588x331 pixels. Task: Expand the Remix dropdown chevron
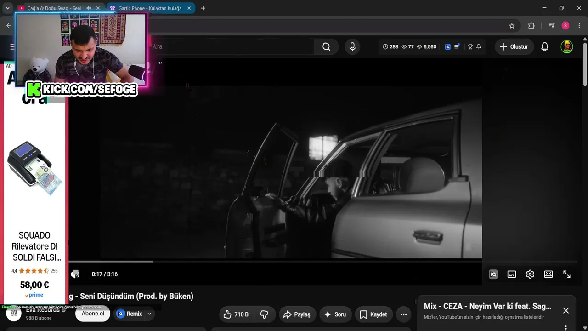click(x=149, y=314)
